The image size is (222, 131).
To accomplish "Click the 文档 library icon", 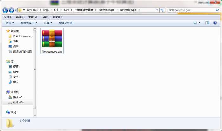I will [10, 77].
